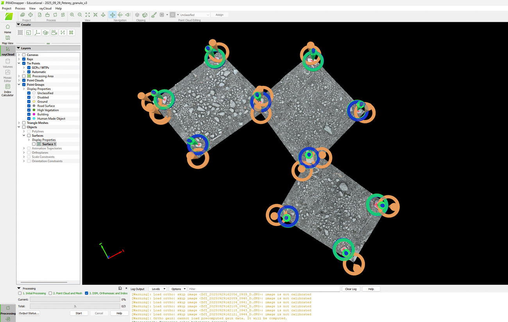Click the zoom out magnifier icon
This screenshot has height=322, width=508.
tap(80, 15)
